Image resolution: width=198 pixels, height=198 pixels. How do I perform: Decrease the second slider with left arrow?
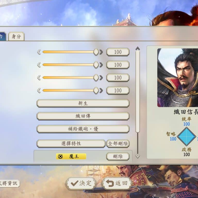tap(39, 65)
